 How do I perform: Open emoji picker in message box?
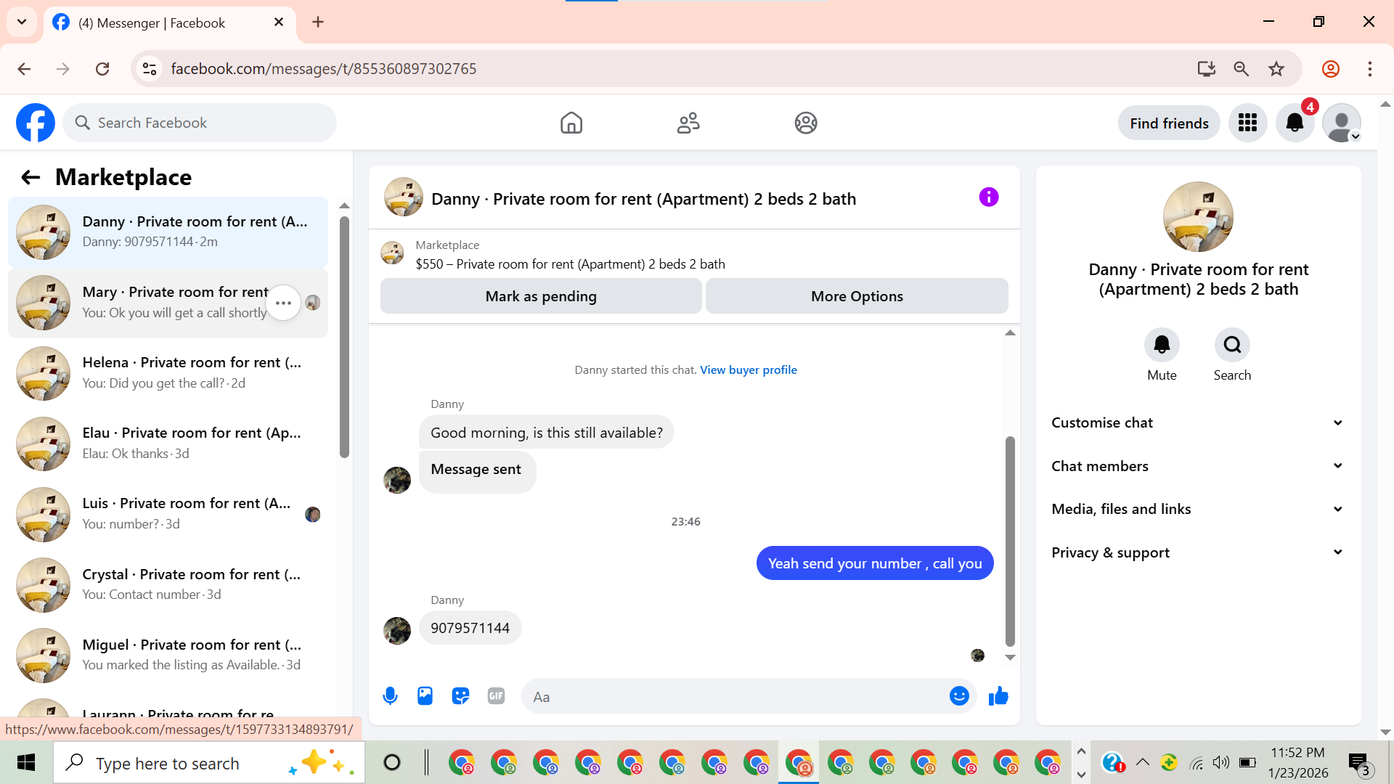pyautogui.click(x=959, y=696)
